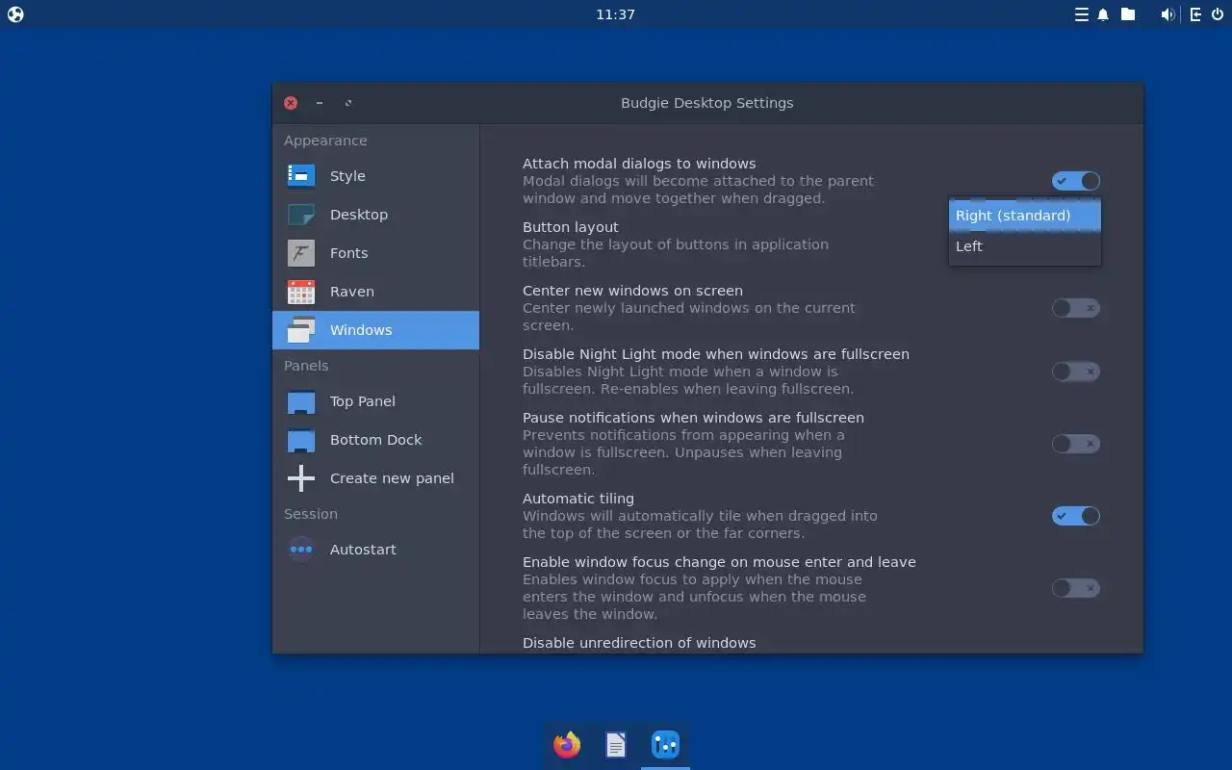Image resolution: width=1232 pixels, height=770 pixels.
Task: Click the Budgie settings dock icon
Action: point(665,745)
